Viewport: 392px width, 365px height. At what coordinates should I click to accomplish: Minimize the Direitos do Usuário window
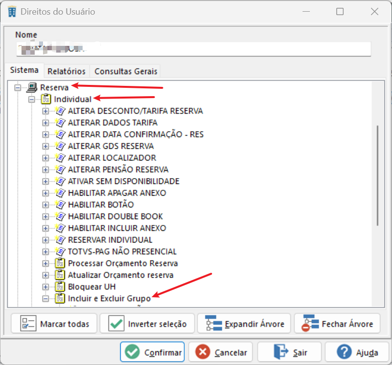tap(306, 12)
